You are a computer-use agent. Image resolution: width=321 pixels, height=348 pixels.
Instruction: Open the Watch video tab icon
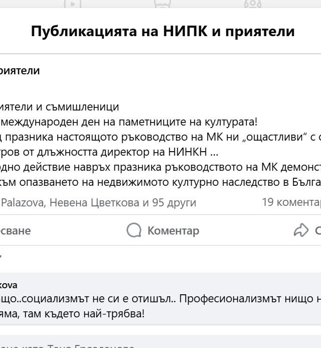[x=73, y=4]
